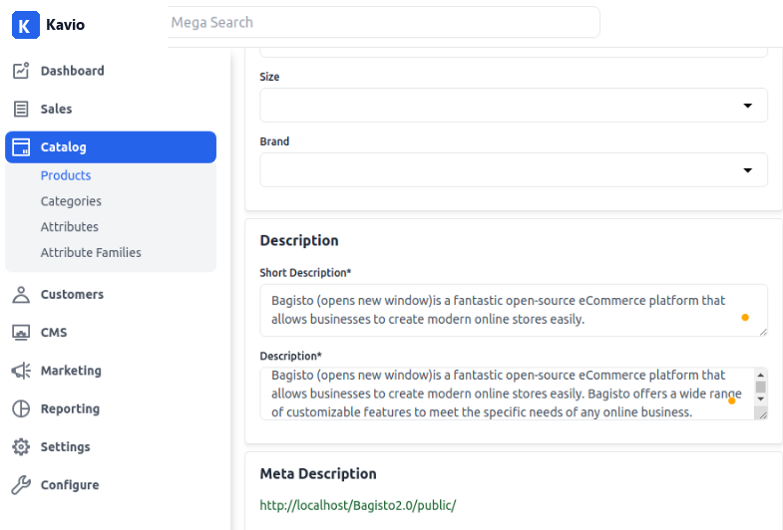Open Products under Catalog
Viewport: 783px width, 530px height.
(66, 175)
